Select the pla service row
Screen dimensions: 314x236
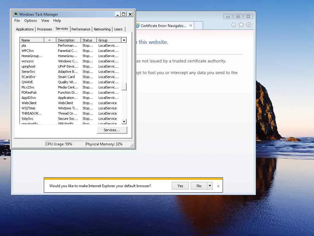click(x=71, y=45)
